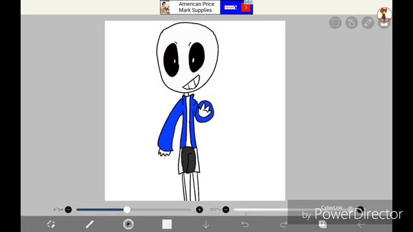Image resolution: width=413 pixels, height=232 pixels.
Task: Decrease opacity with the minus button
Action: click(x=226, y=209)
